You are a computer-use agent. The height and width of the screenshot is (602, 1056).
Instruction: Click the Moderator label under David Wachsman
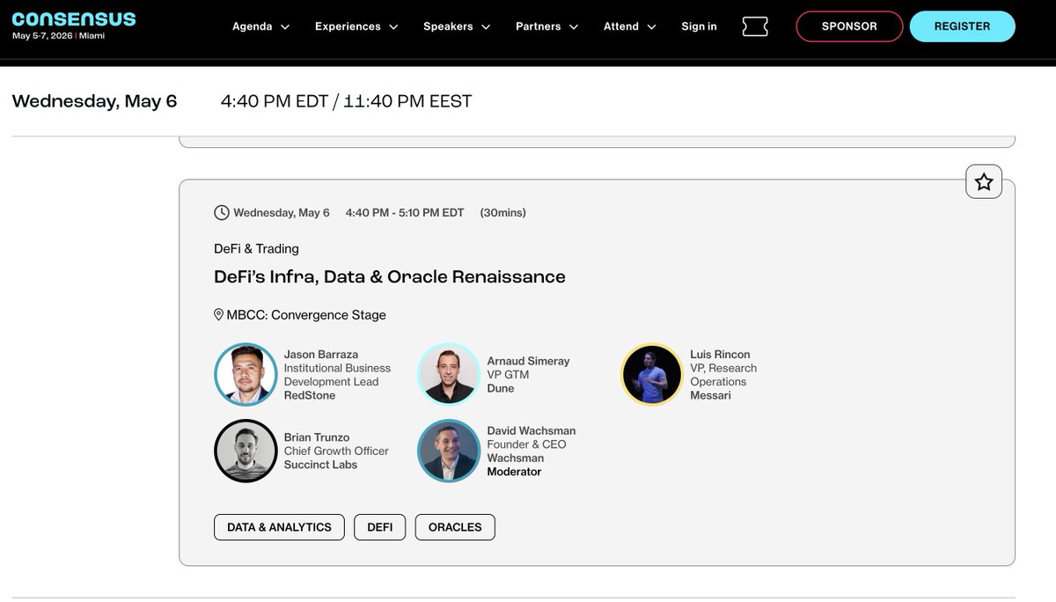pyautogui.click(x=514, y=472)
